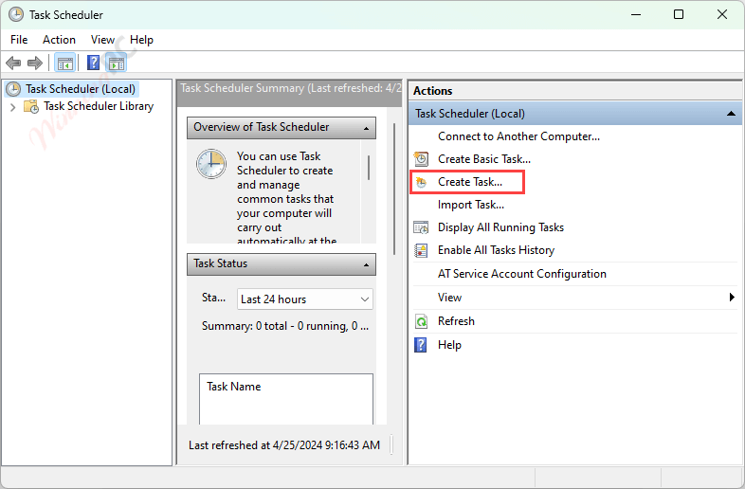
Task: Open the View submenu arrow in Actions
Action: click(732, 298)
